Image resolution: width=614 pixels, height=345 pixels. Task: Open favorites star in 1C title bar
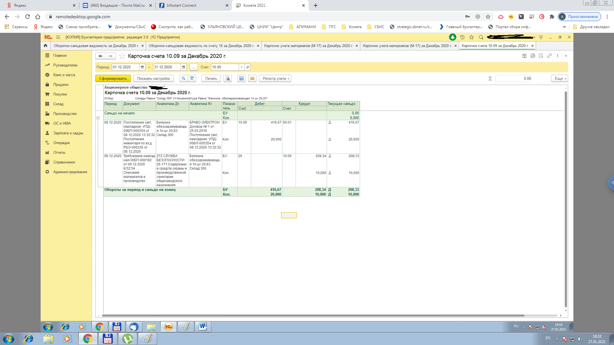coord(471,37)
